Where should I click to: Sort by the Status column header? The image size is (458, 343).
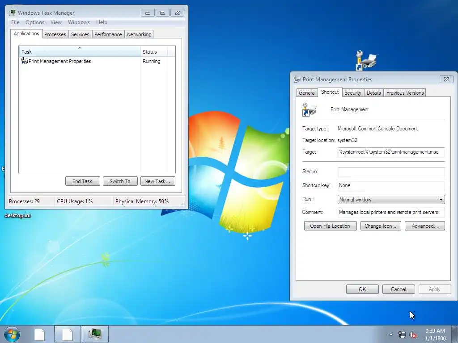153,51
